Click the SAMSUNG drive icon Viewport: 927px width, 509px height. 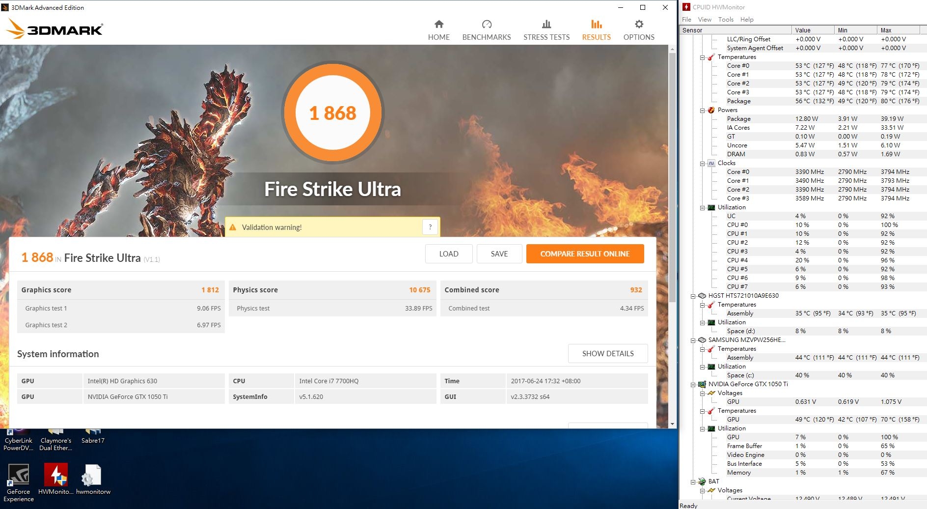702,340
